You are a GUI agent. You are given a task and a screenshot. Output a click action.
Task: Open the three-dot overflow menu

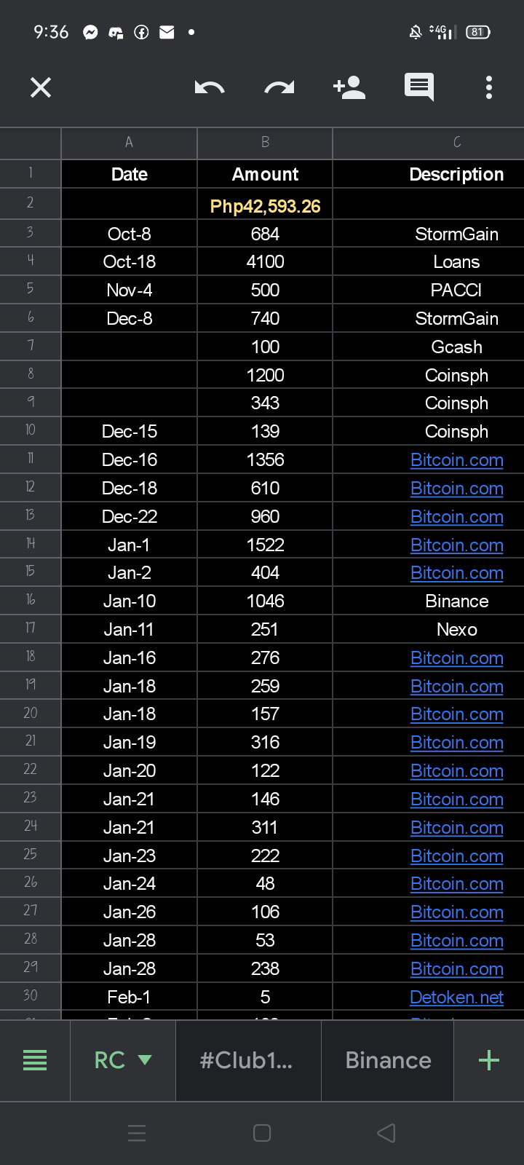[489, 87]
